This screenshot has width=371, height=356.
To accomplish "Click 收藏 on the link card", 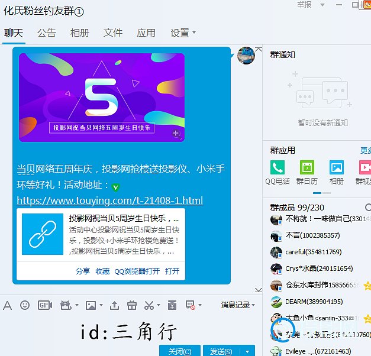I will click(102, 271).
